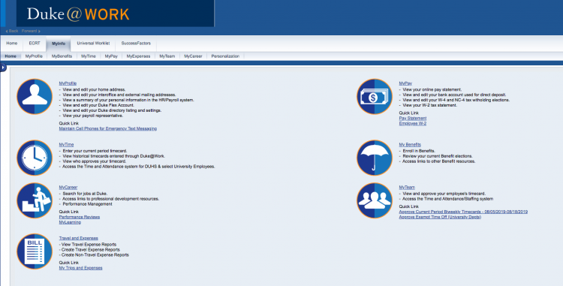Viewport: 563px width, 286px height.
Task: Select the MyCareer stair-climber icon
Action: [x=35, y=200]
